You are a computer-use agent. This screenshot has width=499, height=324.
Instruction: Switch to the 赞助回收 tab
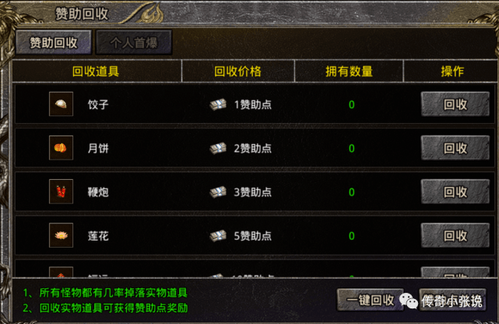(54, 42)
